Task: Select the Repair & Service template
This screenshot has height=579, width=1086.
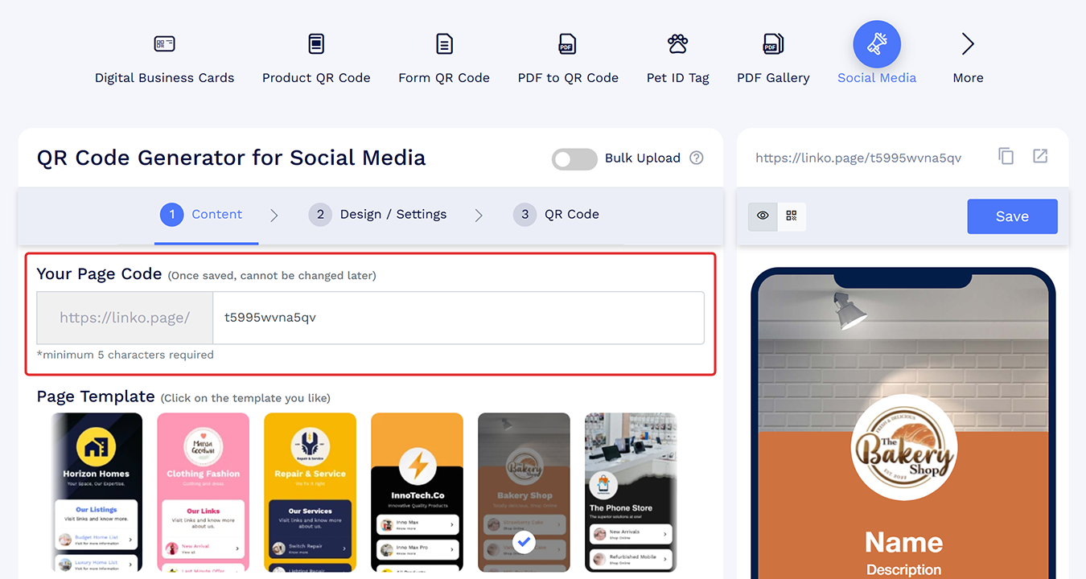Action: [x=310, y=492]
